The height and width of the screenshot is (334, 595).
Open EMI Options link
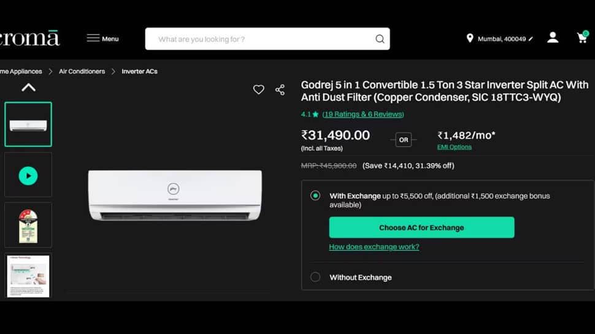coord(454,147)
